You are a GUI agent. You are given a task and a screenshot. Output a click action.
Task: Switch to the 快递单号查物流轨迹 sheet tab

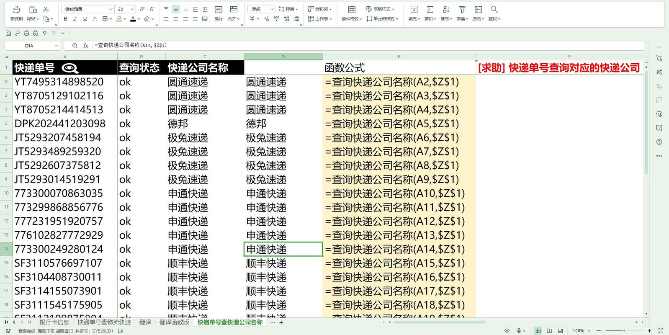pyautogui.click(x=104, y=322)
